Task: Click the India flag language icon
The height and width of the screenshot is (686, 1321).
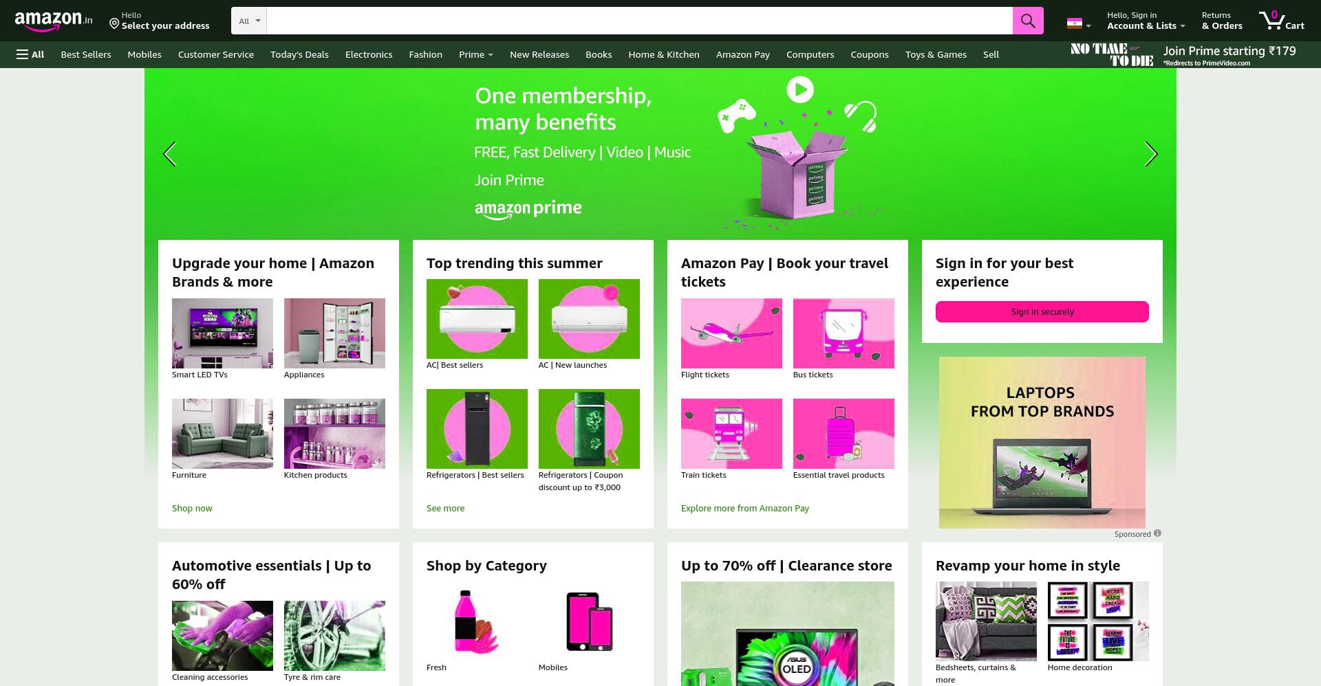Action: tap(1074, 24)
